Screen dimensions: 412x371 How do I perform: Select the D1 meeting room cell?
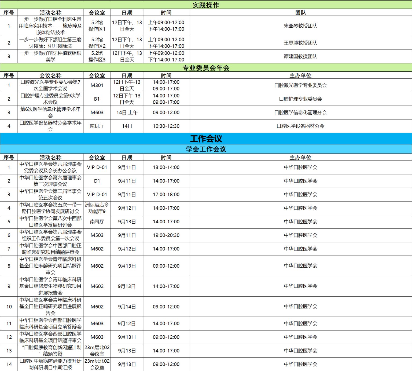[x=97, y=181]
